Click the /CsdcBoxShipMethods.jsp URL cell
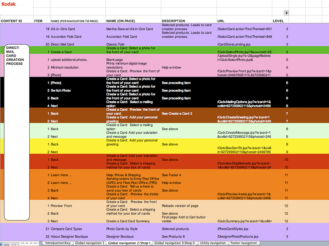 pyautogui.click(x=244, y=165)
